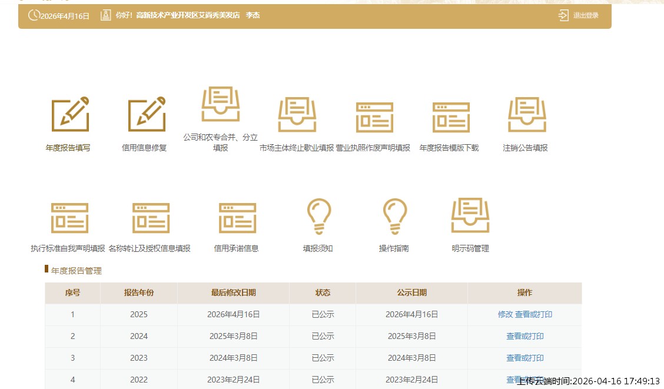
Task: Click the 填报须知 lightbulb icon
Action: click(x=318, y=217)
